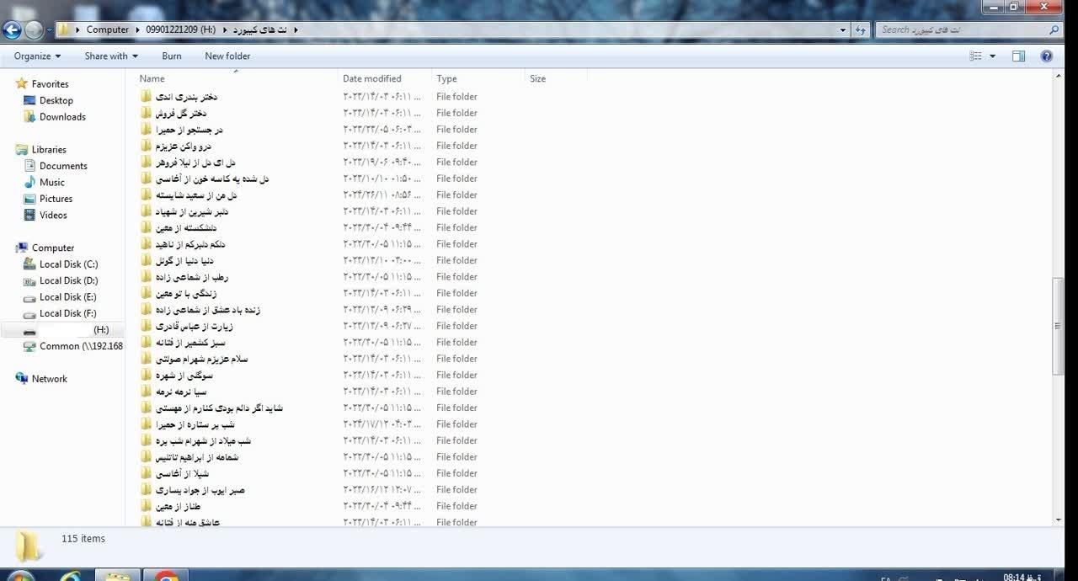Viewport: 1078px width, 581px height.
Task: Open Help with the question mark icon
Action: coord(1047,56)
